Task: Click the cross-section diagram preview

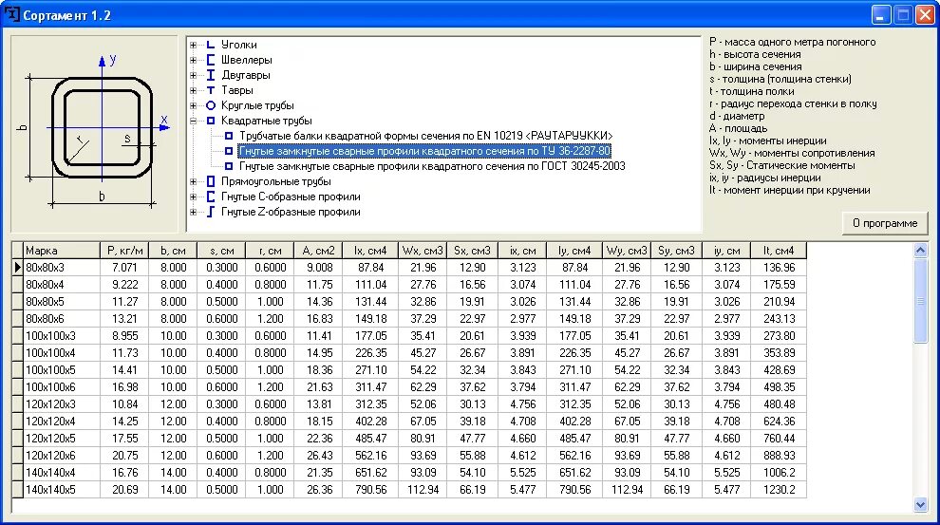Action: pos(95,134)
